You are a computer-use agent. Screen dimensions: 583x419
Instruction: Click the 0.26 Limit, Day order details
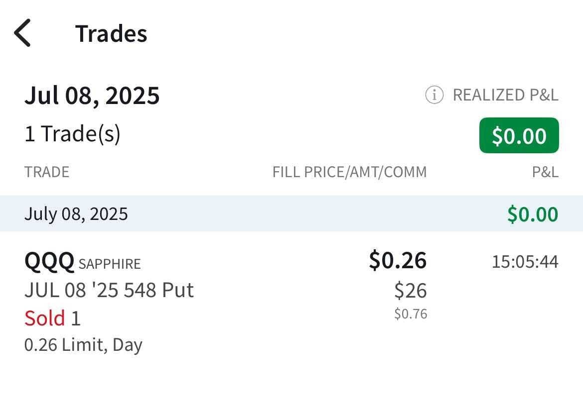pyautogui.click(x=83, y=345)
